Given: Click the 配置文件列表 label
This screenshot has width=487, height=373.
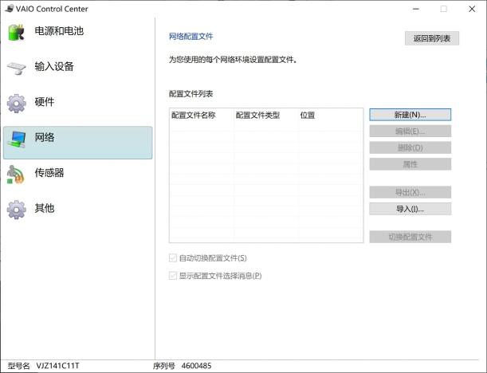Looking at the screenshot, I should click(190, 94).
